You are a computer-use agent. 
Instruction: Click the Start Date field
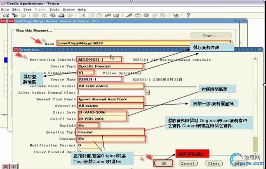click(x=102, y=112)
